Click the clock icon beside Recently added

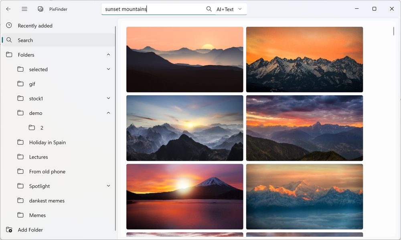tap(9, 25)
